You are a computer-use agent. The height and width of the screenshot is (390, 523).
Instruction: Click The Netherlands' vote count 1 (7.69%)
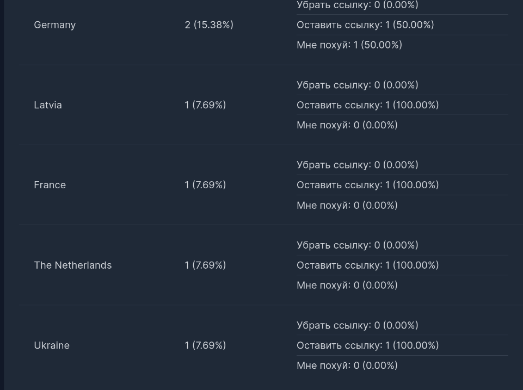[x=205, y=265]
